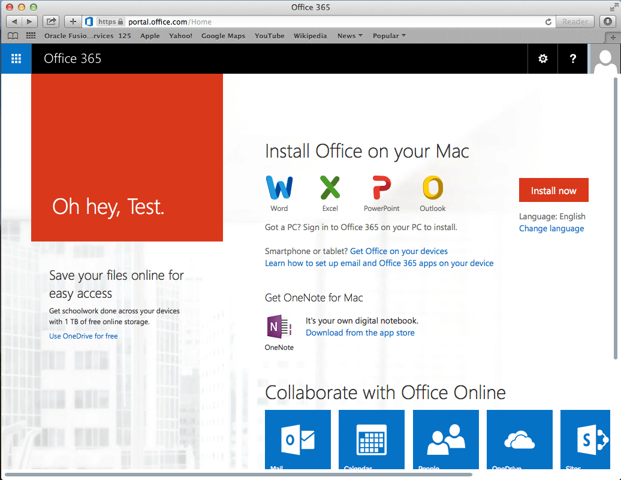
Task: Open the People tile
Action: 445,440
